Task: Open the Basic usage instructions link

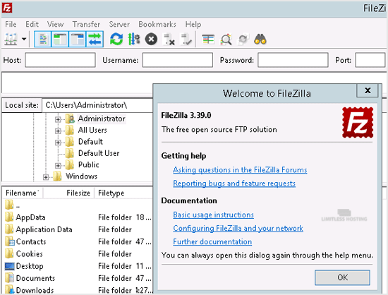Action: point(213,215)
